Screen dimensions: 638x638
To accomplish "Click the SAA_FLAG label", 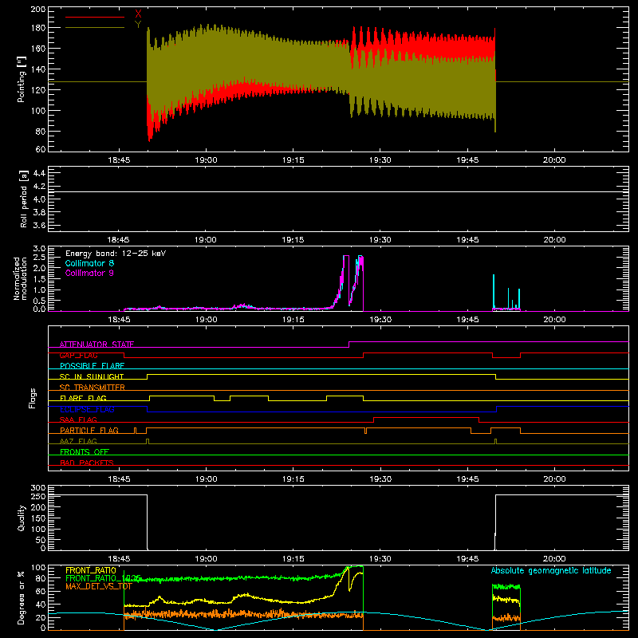I will tap(78, 419).
